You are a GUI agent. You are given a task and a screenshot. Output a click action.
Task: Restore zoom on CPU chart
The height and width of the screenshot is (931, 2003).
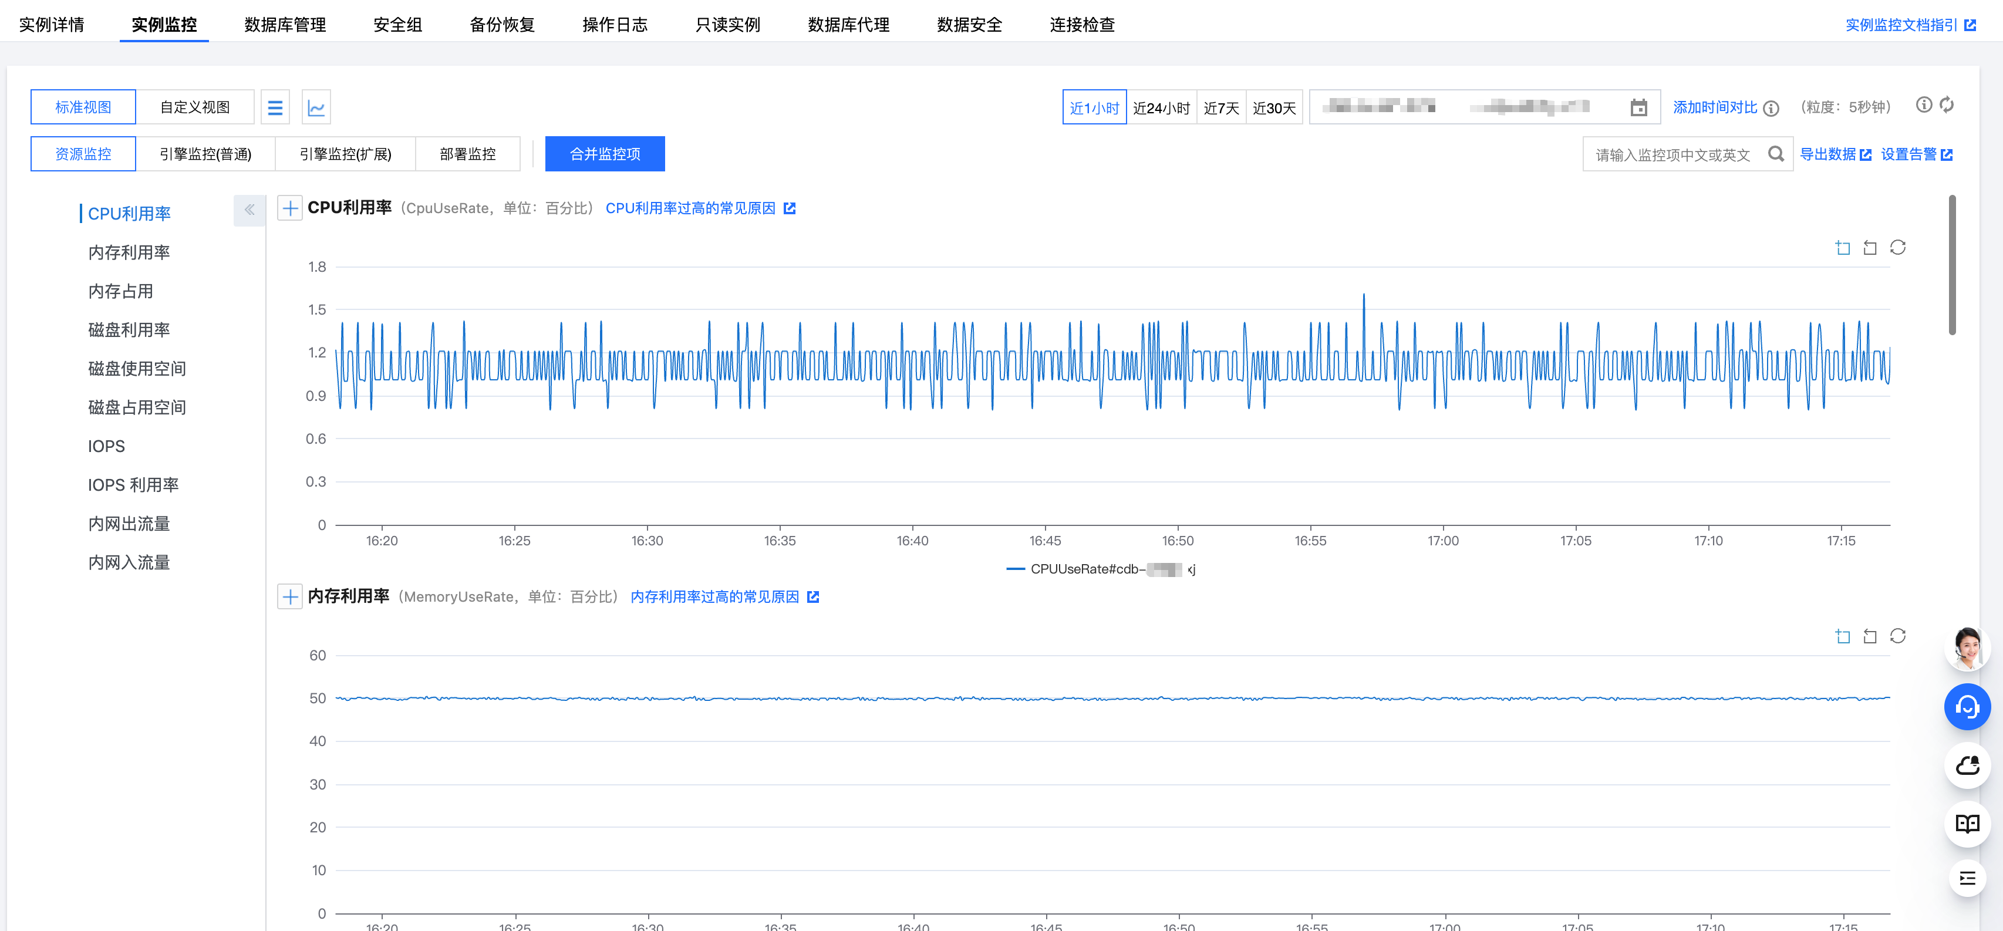coord(1870,247)
